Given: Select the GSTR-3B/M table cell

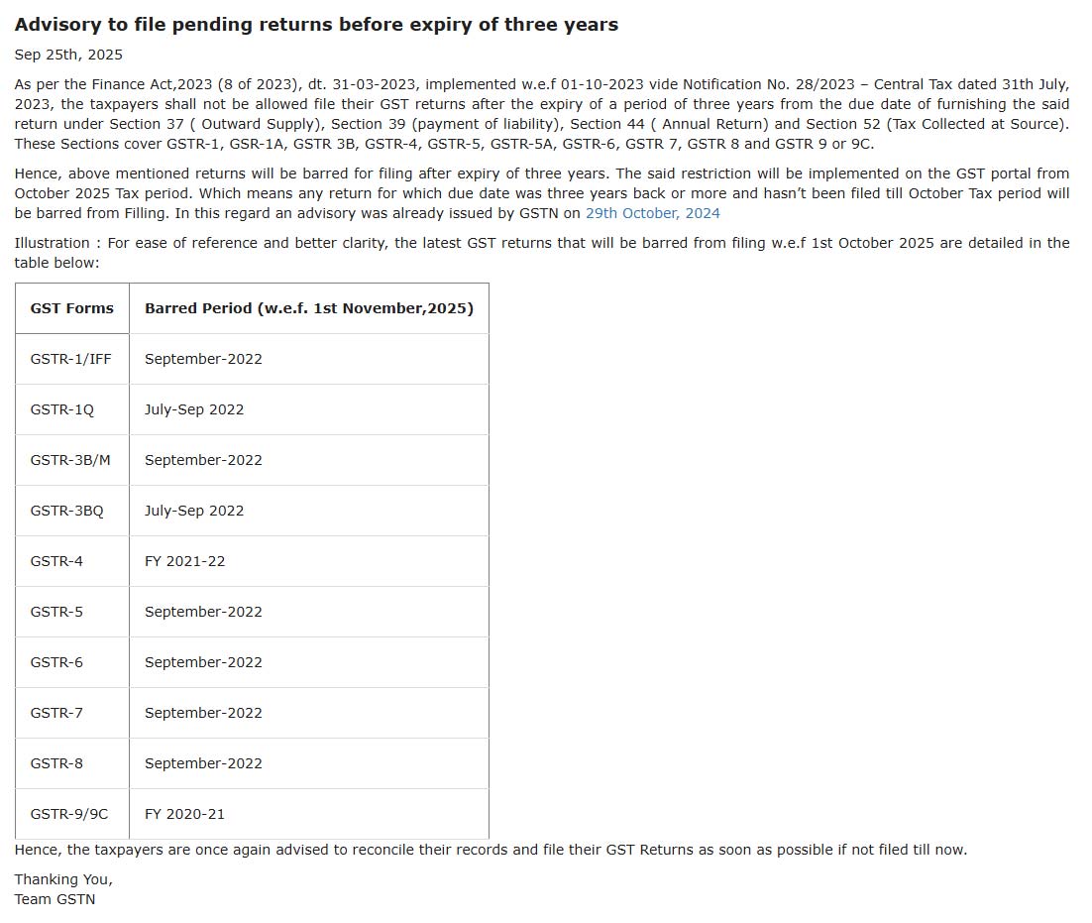Looking at the screenshot, I should pyautogui.click(x=70, y=460).
